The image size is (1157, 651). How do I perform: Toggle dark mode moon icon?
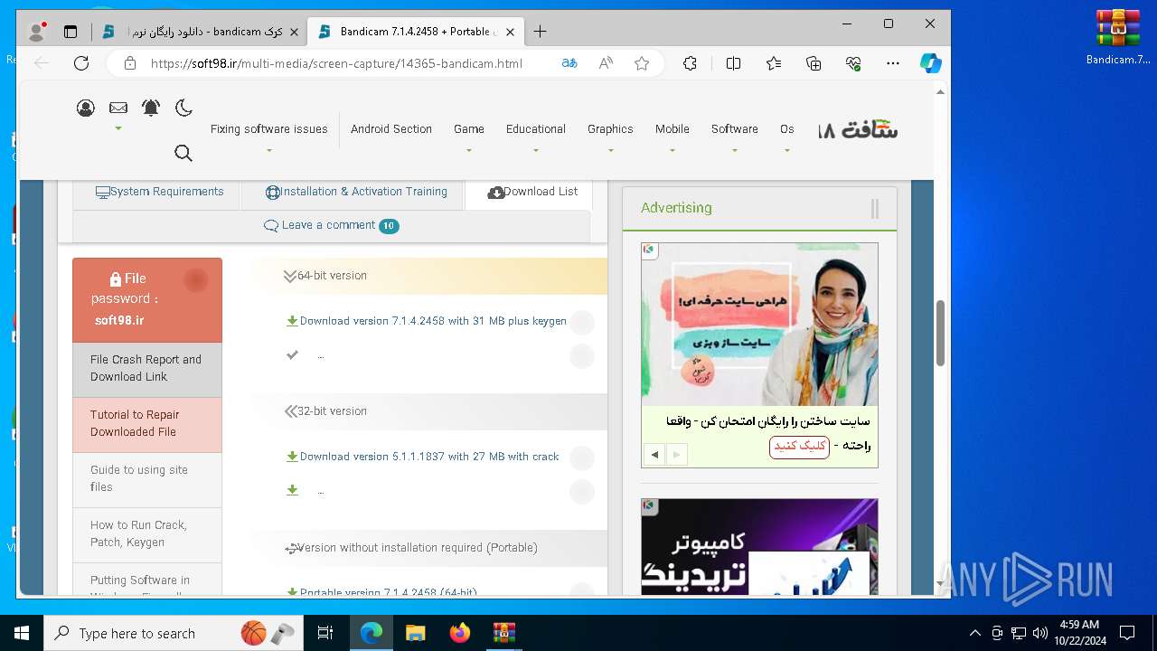(183, 108)
